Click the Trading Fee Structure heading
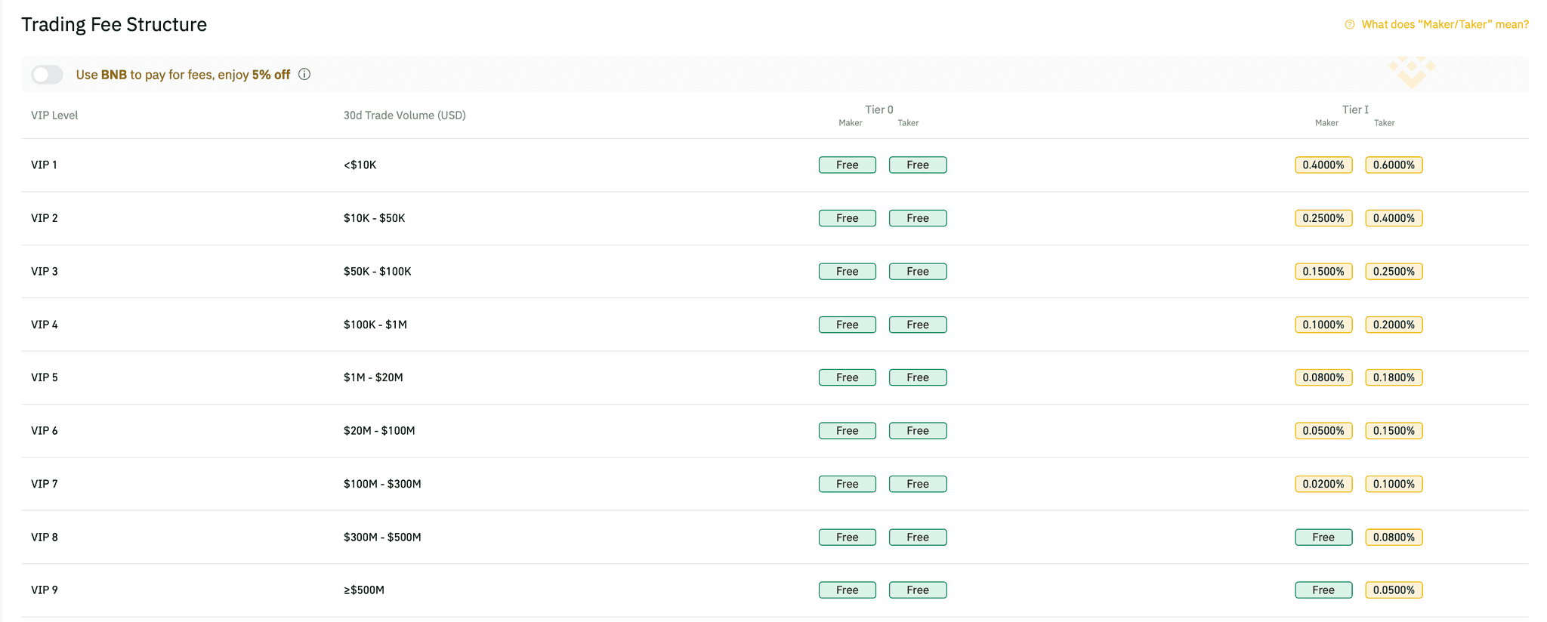 point(114,24)
